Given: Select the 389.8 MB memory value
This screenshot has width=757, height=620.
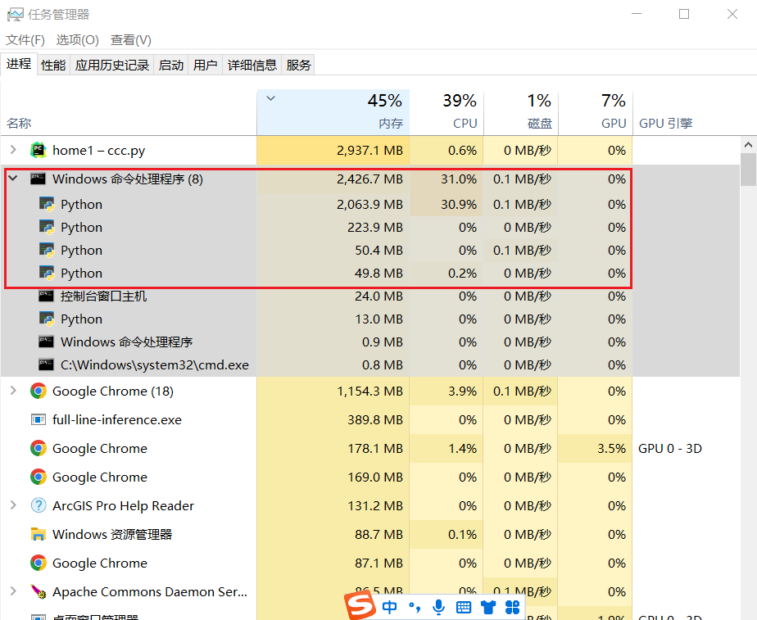Looking at the screenshot, I should pos(375,420).
